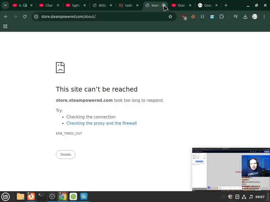The image size is (270, 202).
Task: Launch the Terminal from taskbar
Action: click(x=41, y=196)
